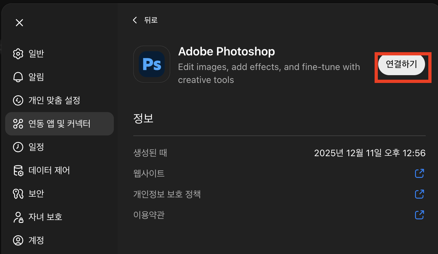Click the key icon next to 보안
Viewport: 438px width, 254px height.
[18, 194]
